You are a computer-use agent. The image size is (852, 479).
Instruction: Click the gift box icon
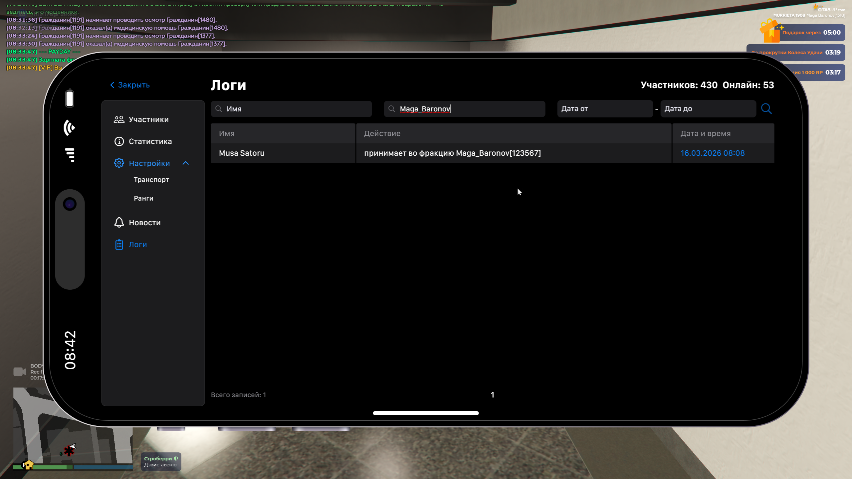pyautogui.click(x=770, y=32)
